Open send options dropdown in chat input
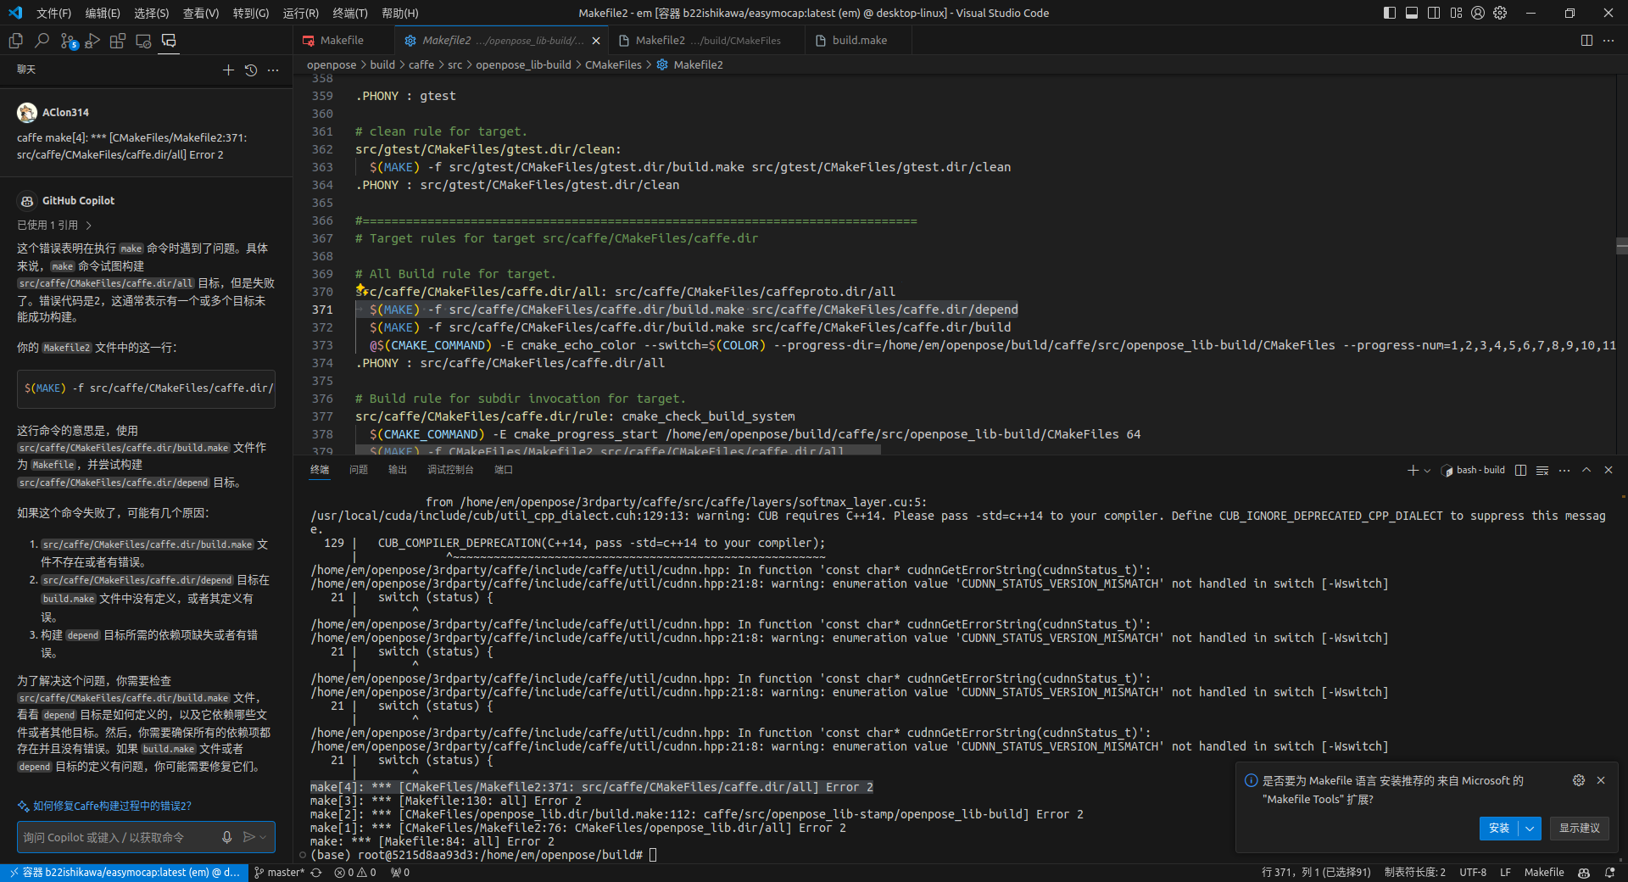This screenshot has width=1628, height=882. [x=263, y=837]
